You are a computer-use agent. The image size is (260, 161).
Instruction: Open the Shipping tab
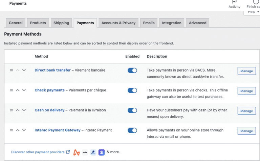point(61,23)
